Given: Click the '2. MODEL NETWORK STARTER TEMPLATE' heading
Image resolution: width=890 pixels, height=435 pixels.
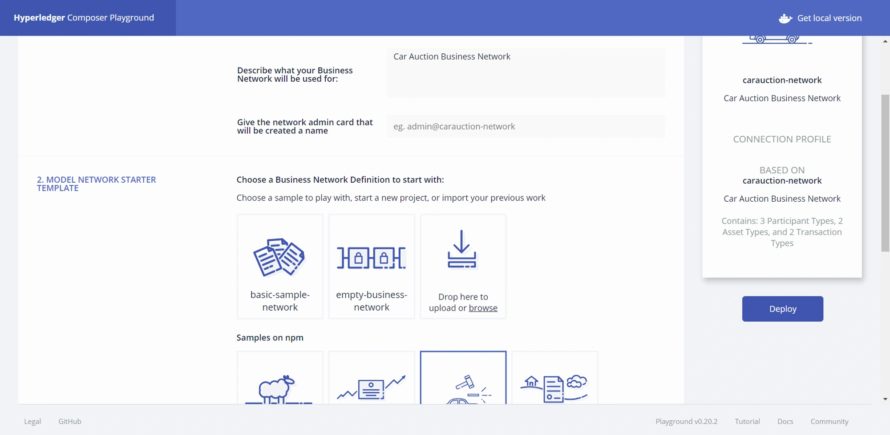Looking at the screenshot, I should tap(96, 184).
